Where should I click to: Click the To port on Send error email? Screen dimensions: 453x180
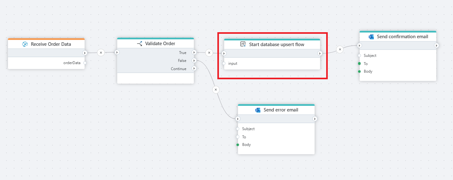point(238,137)
